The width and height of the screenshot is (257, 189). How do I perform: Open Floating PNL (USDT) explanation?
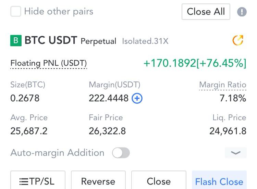click(49, 64)
